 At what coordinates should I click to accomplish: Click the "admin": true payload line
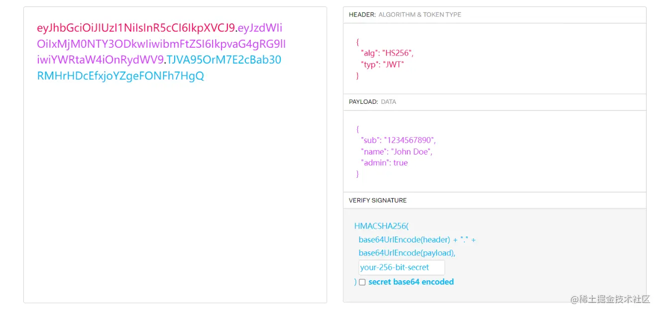tap(384, 163)
